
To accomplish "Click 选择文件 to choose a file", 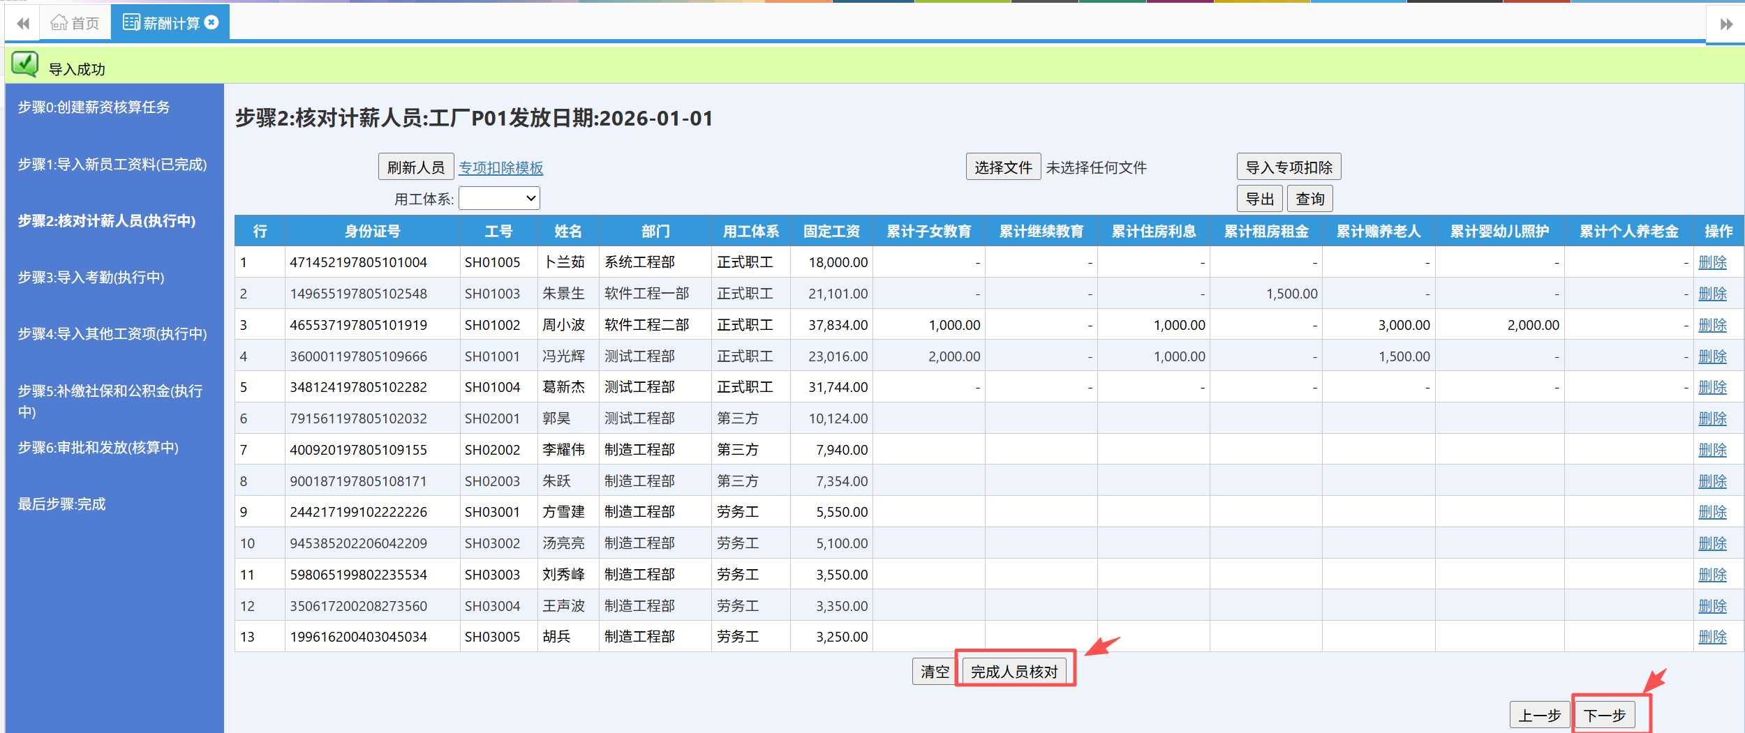I will point(1003,167).
